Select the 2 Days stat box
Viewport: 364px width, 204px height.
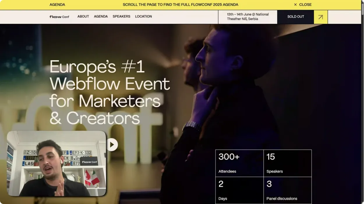click(x=239, y=190)
